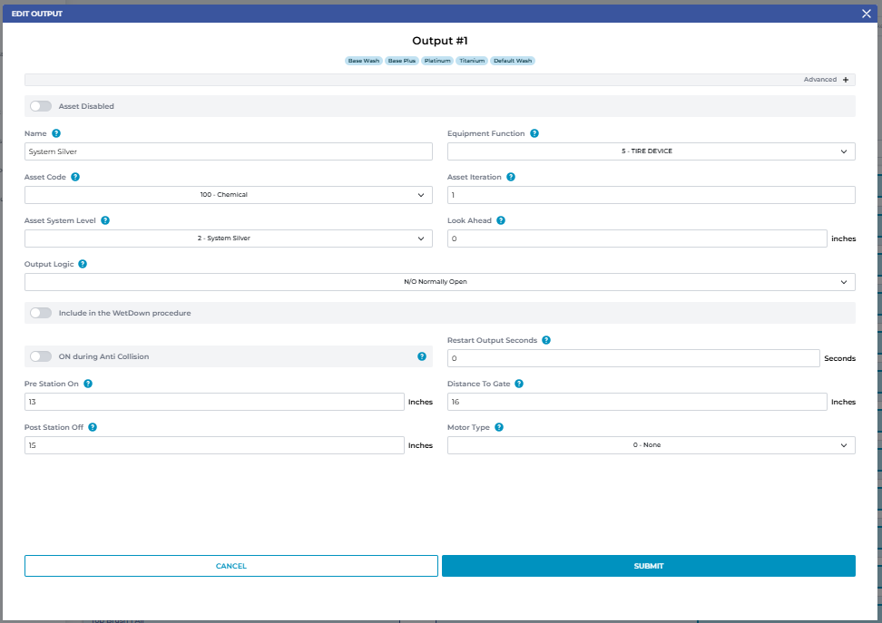Open the Asset System Level dropdown

point(228,238)
